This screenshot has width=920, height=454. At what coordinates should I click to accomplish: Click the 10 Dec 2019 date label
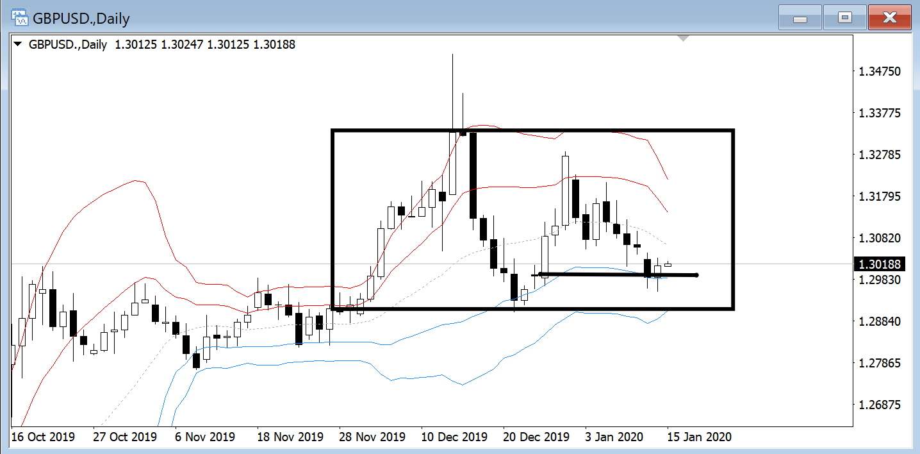[454, 437]
